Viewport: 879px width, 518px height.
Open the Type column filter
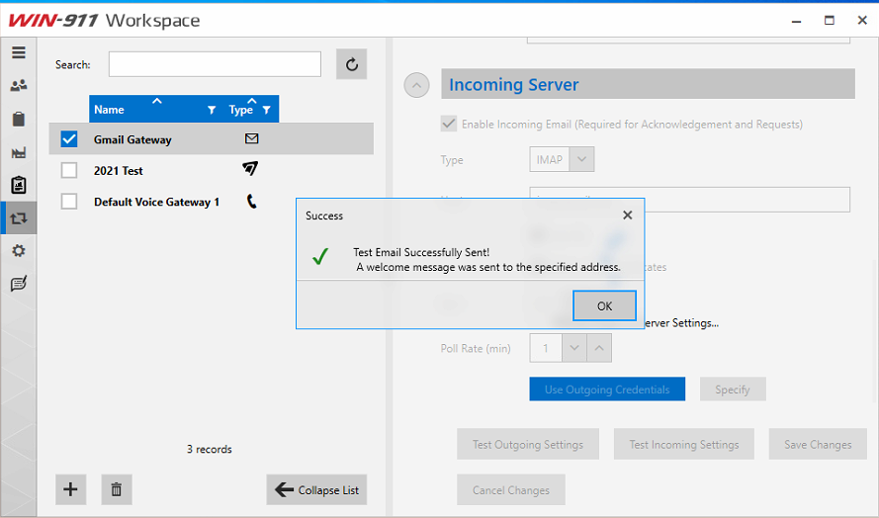[266, 111]
